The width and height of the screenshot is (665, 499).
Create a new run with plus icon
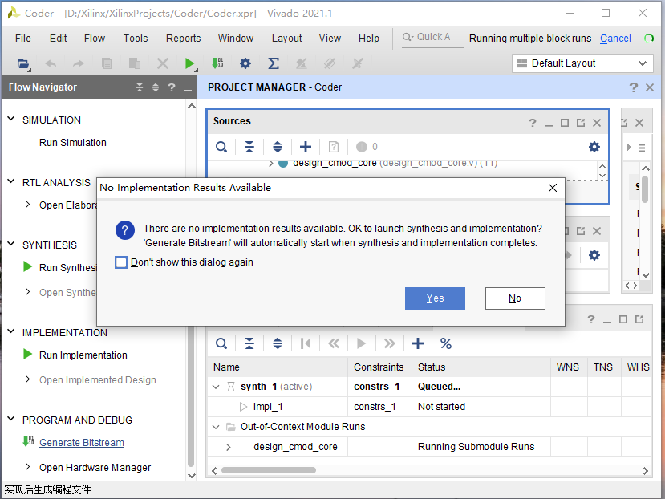pos(418,343)
